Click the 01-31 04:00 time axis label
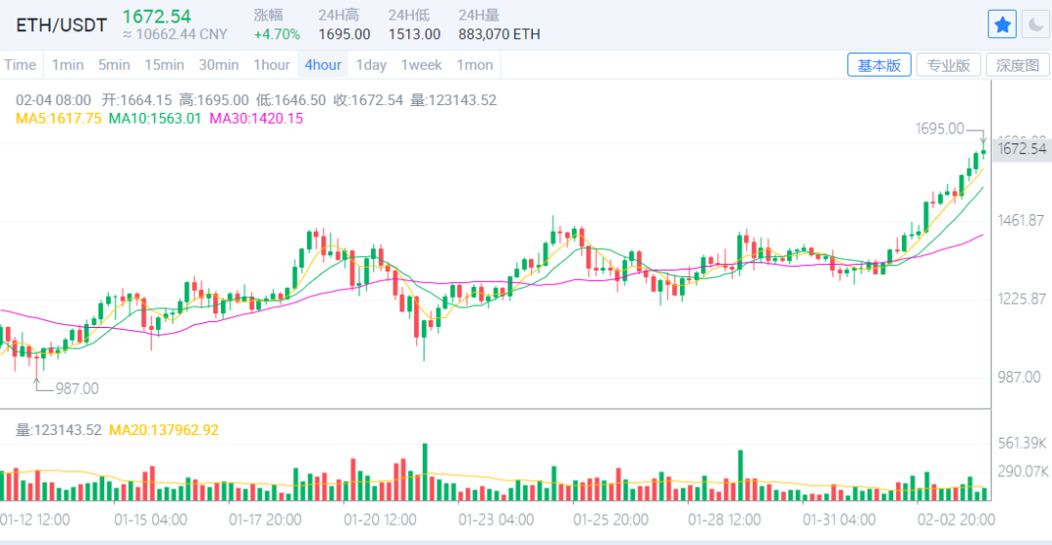This screenshot has height=545, width=1052. [840, 520]
